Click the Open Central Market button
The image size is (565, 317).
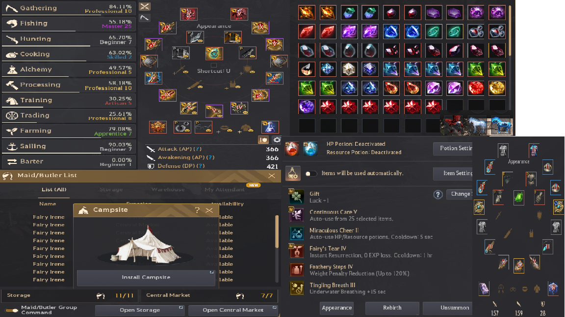233,310
